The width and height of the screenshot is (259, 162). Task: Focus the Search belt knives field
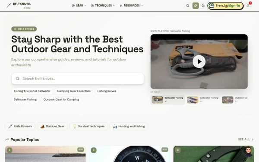pyautogui.click(x=78, y=79)
